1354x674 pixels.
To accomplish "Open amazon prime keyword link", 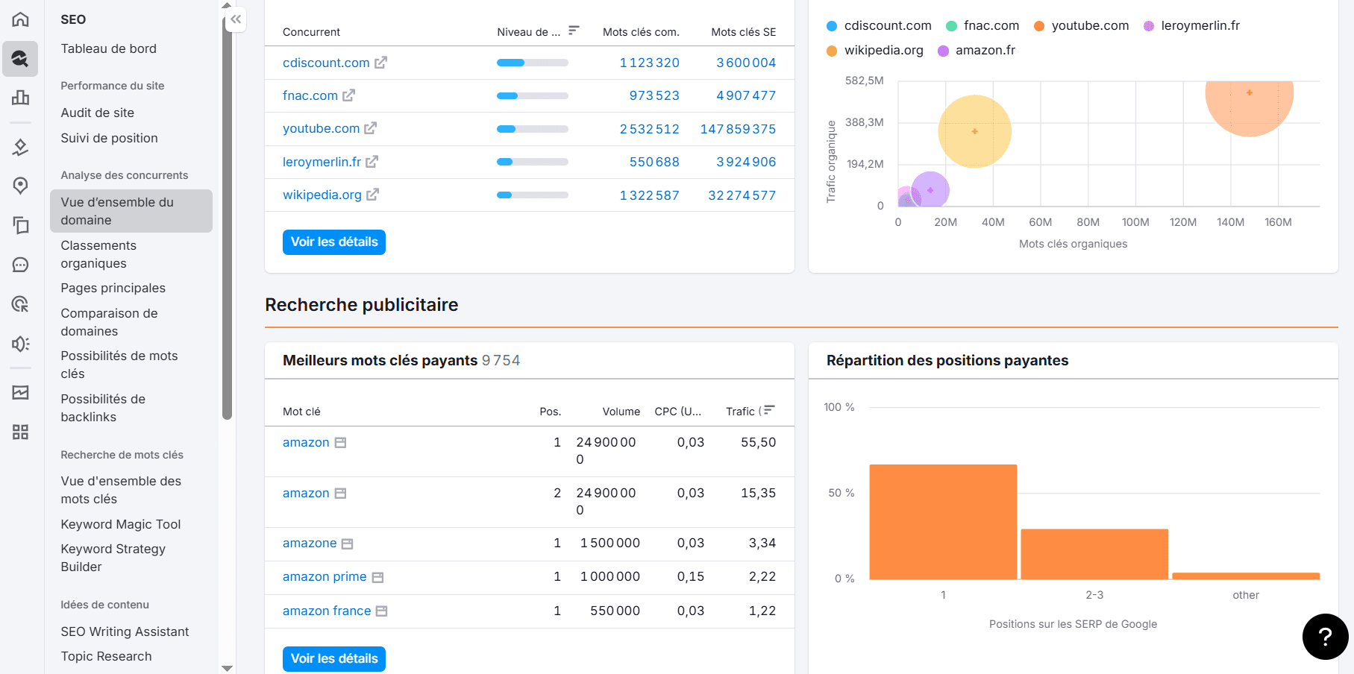I will 325,577.
